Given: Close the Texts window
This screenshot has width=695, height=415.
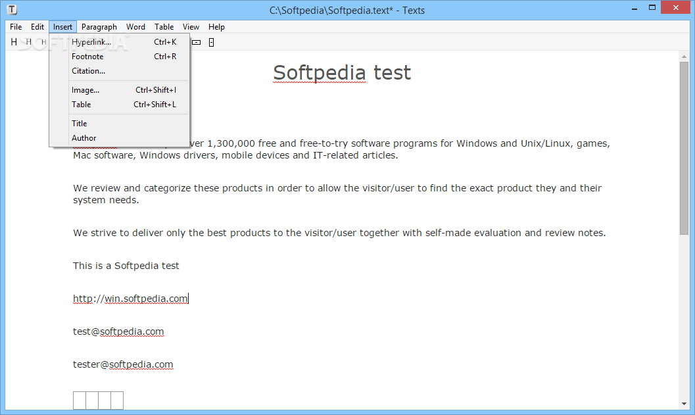Looking at the screenshot, I should pyautogui.click(x=675, y=7).
